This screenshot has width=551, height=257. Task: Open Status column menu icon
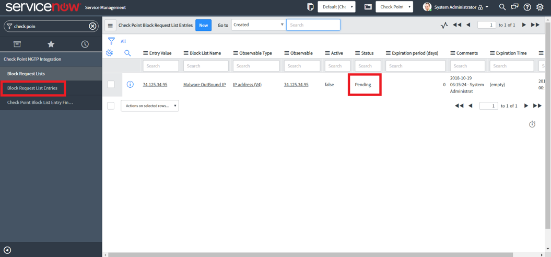coord(357,53)
